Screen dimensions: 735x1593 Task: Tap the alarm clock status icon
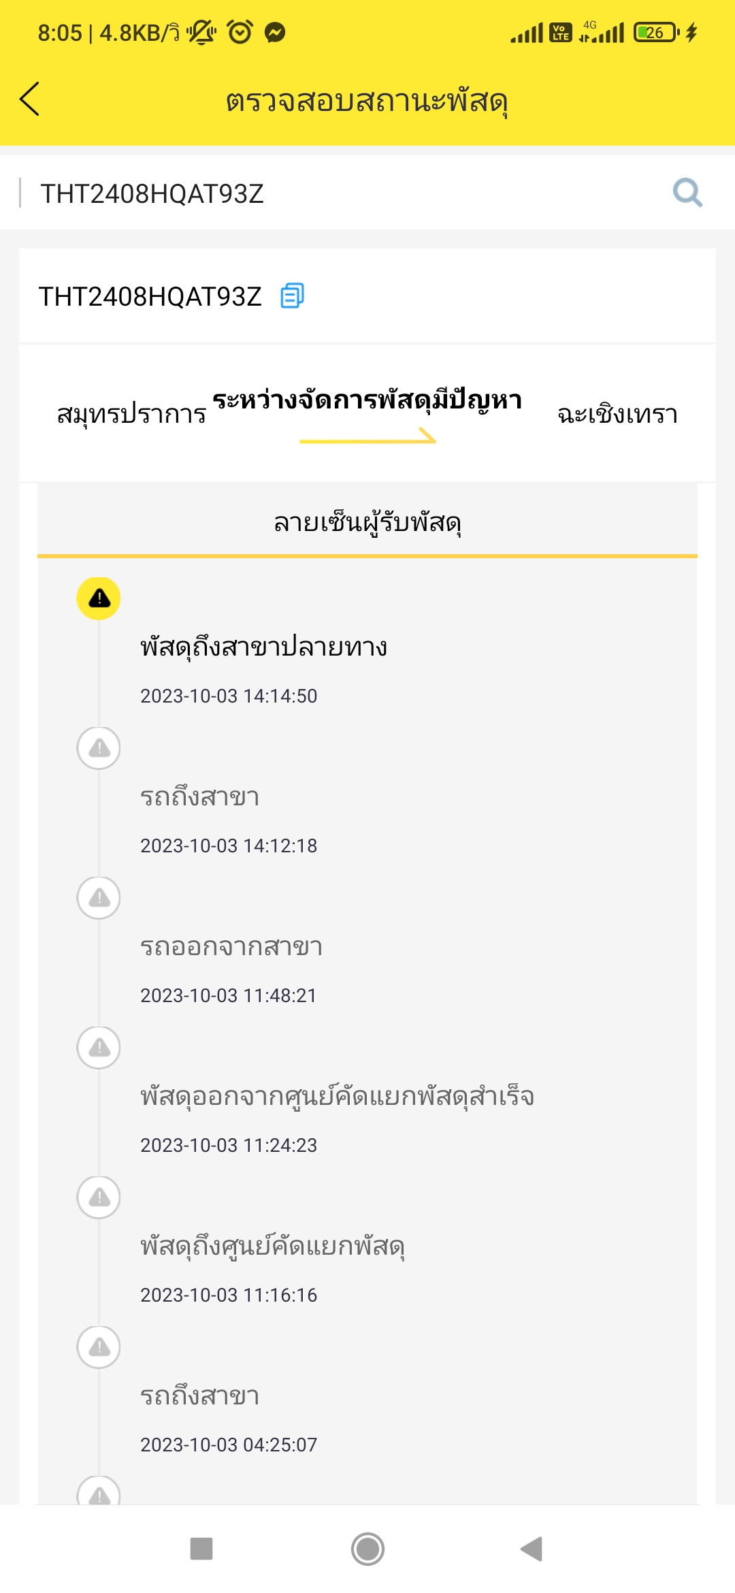(240, 32)
